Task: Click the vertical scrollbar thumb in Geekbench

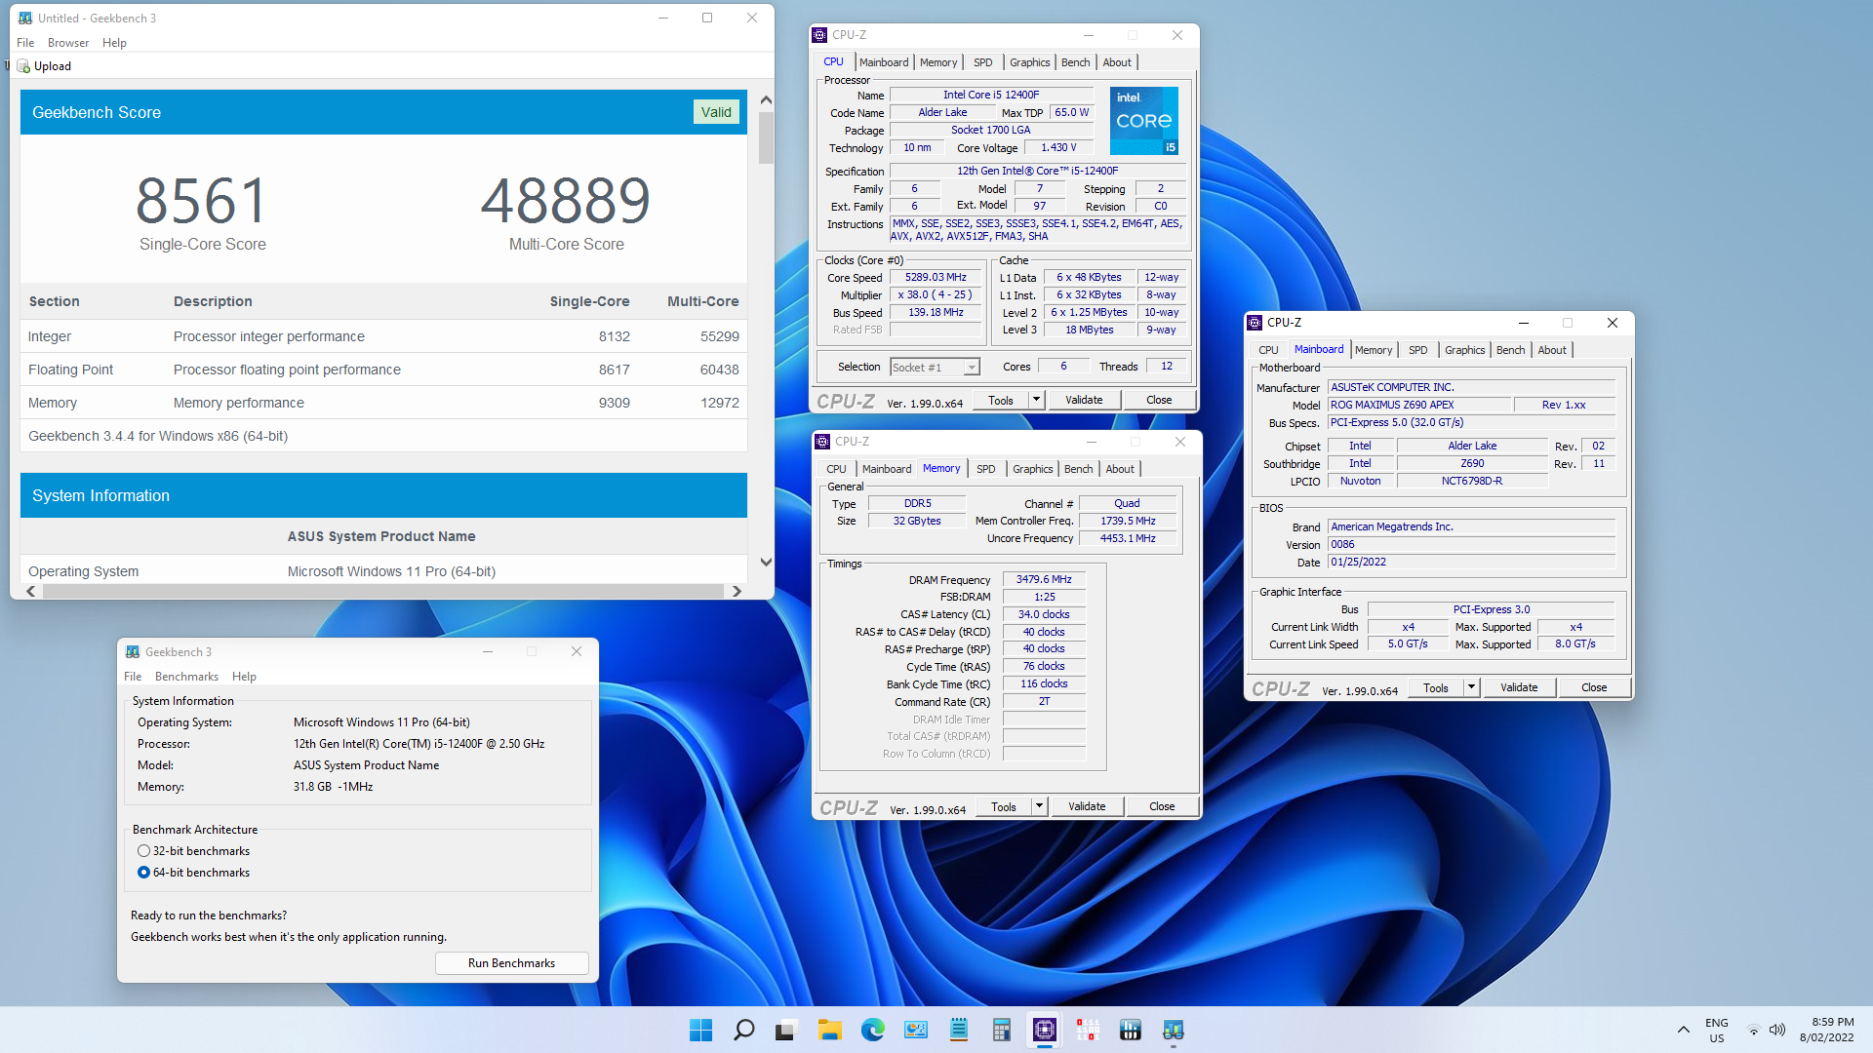Action: [x=766, y=138]
